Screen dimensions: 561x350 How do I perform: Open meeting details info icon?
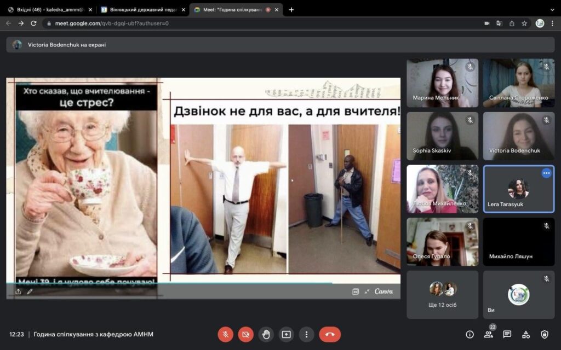470,334
